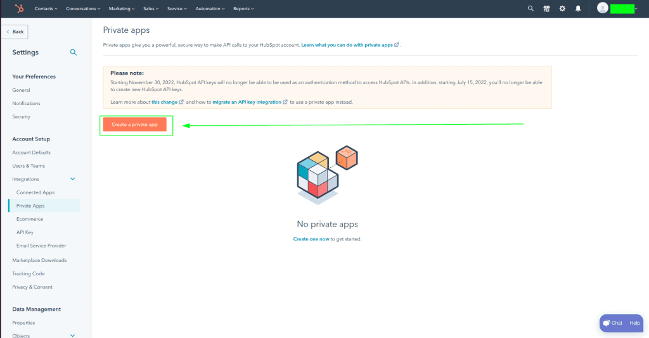Viewport: 649px width, 338px height.
Task: Click the 'Please note:' heading text
Action: 127,73
